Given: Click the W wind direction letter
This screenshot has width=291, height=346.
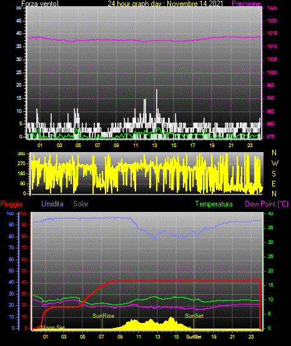Looking at the screenshot, I should point(275,163).
